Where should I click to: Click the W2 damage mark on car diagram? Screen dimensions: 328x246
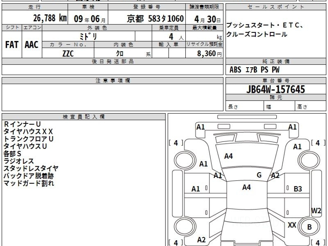point(316,211)
